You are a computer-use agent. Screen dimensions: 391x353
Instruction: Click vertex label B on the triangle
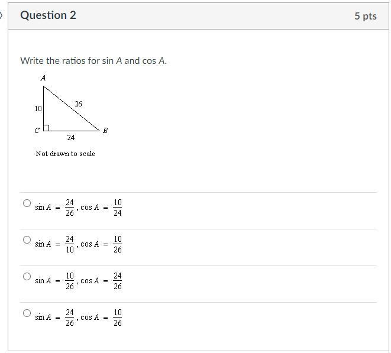105,130
